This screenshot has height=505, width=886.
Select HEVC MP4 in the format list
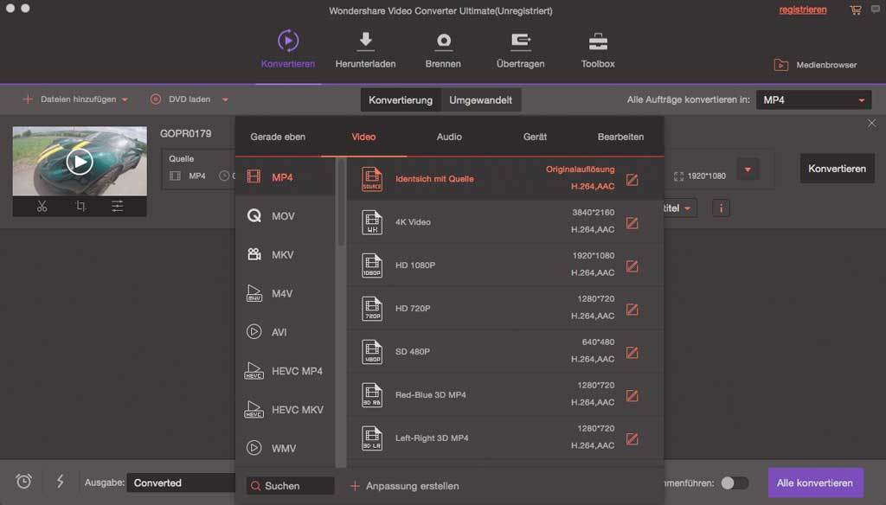tap(286, 371)
